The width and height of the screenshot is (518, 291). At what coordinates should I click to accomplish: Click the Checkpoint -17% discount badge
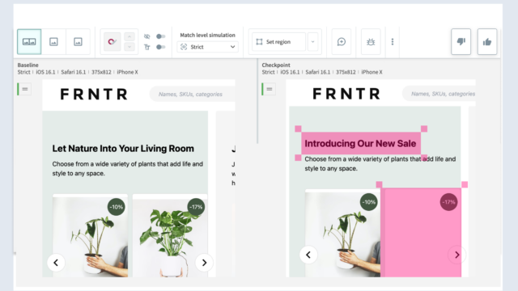click(x=448, y=202)
